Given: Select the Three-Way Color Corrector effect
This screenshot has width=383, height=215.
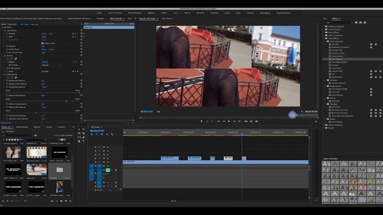Looking at the screenshot, I should point(342,116).
